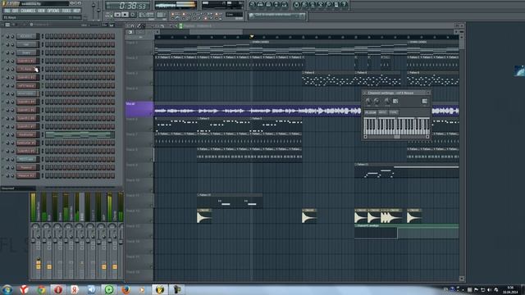Click the top channel name button
Screen dimensions: 525x295
[x=28, y=36]
